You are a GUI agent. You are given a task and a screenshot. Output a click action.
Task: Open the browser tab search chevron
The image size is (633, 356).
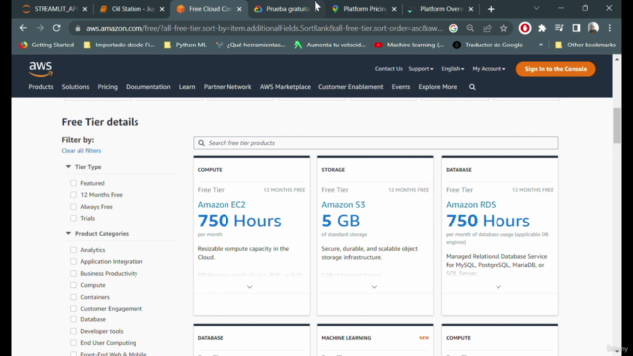[x=536, y=9]
